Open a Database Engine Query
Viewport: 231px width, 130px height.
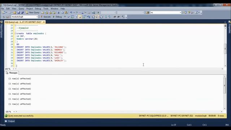click(43, 13)
